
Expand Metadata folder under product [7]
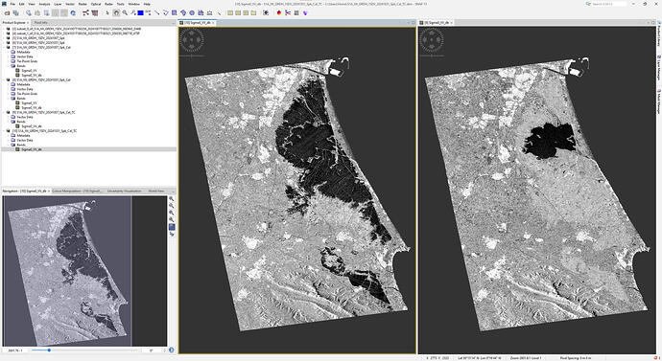click(8, 52)
